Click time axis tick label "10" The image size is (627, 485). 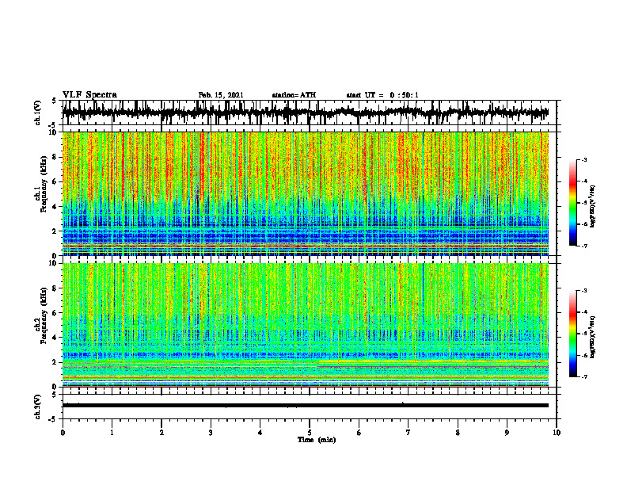pos(557,433)
